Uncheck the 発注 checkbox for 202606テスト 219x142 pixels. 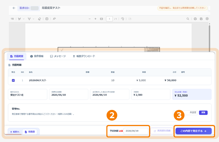[x=13, y=80]
